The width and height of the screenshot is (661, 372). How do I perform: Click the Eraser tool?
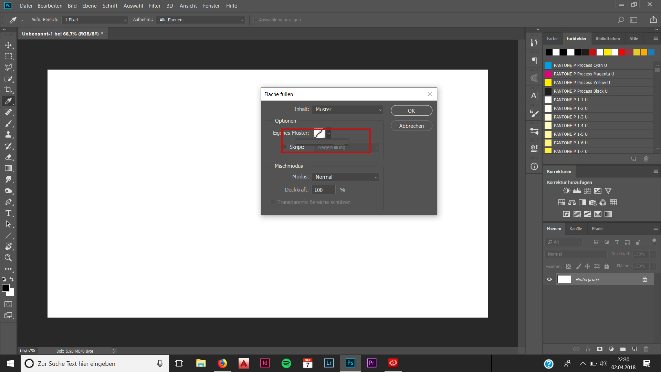pos(8,157)
